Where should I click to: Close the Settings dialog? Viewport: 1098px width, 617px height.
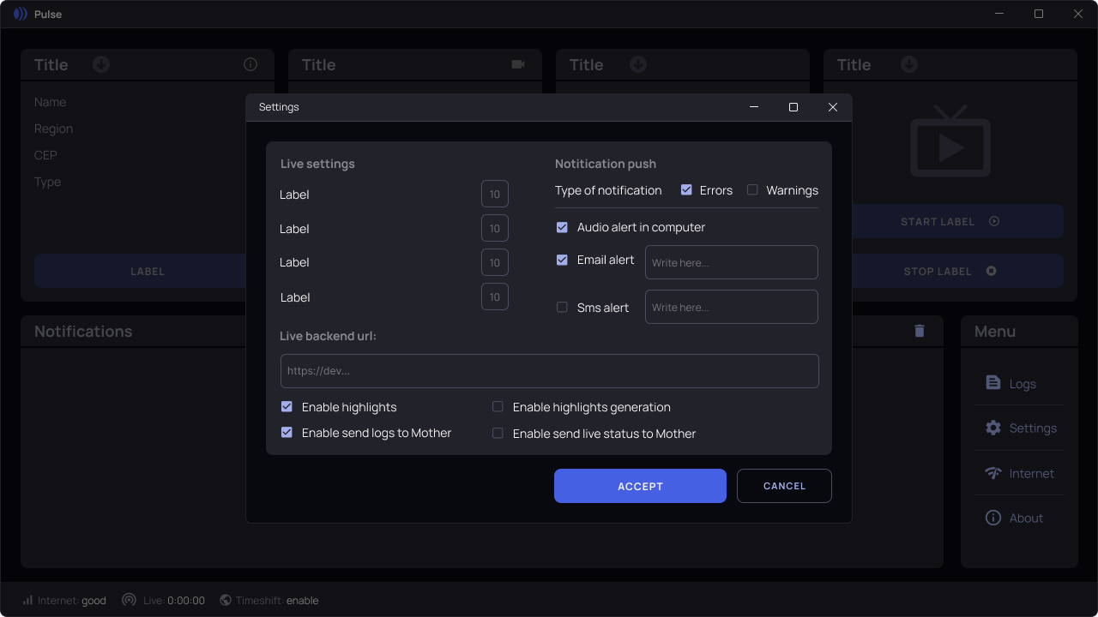click(832, 107)
